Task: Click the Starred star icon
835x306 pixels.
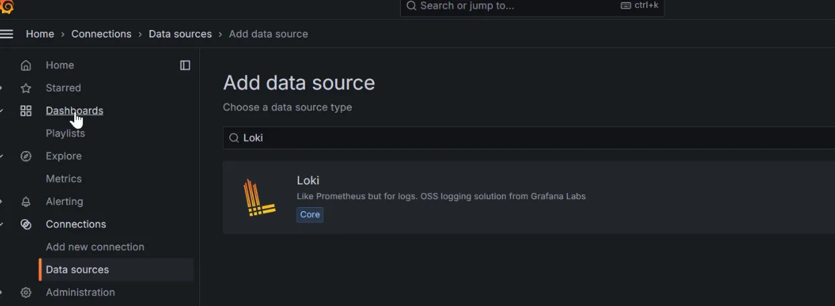Action: (26, 88)
